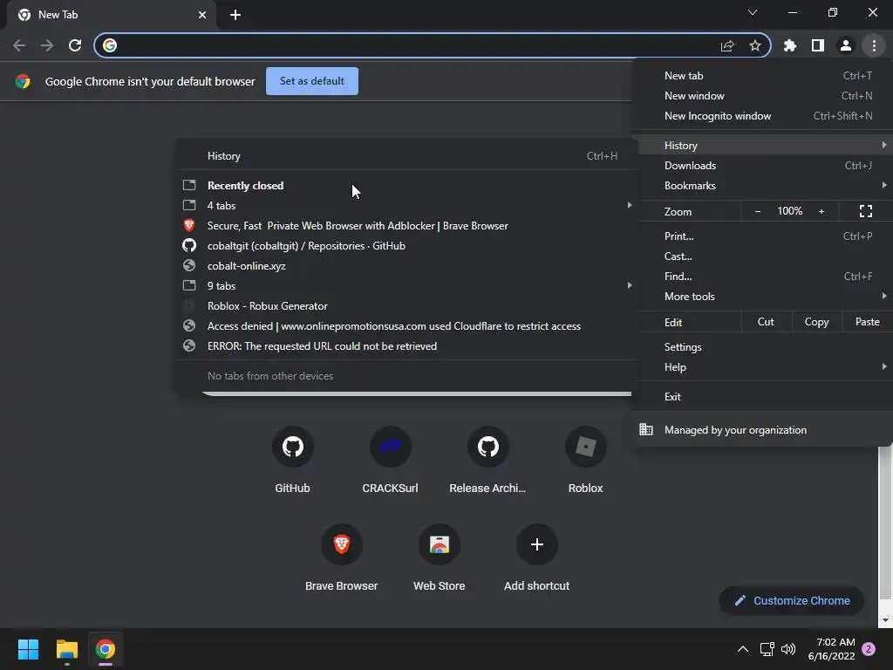Open a new tab with plus icon
The image size is (893, 670).
tap(235, 15)
